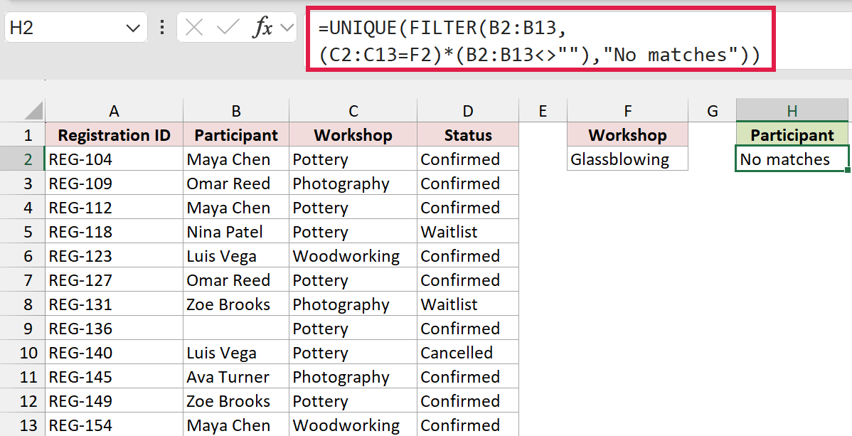Select the empty Participant cell in row 9

(236, 329)
